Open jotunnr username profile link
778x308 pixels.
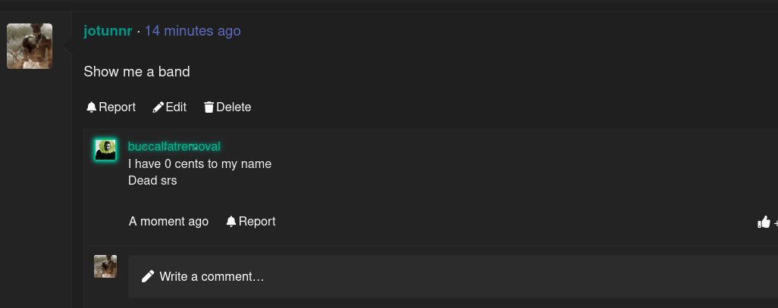click(108, 31)
